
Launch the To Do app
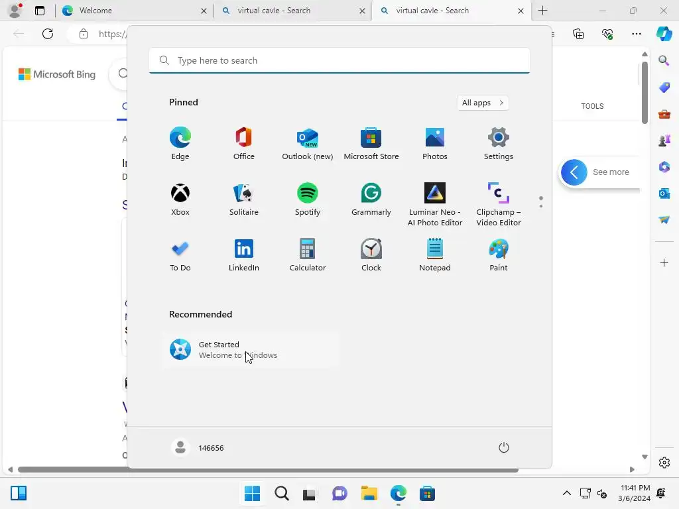[180, 255]
